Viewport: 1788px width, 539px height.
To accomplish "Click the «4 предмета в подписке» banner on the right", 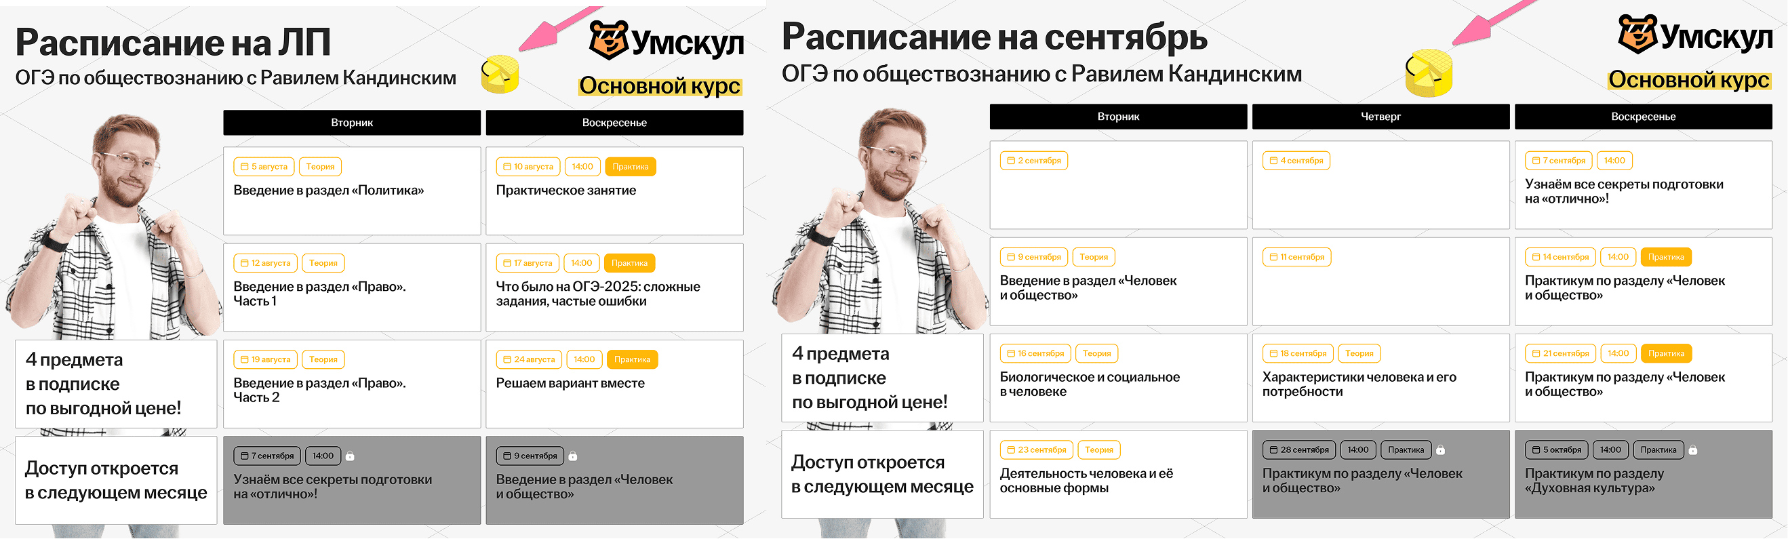I will pos(882,378).
